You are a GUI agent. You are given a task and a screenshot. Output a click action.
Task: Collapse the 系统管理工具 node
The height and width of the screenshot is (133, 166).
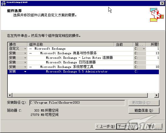click(x=31, y=67)
